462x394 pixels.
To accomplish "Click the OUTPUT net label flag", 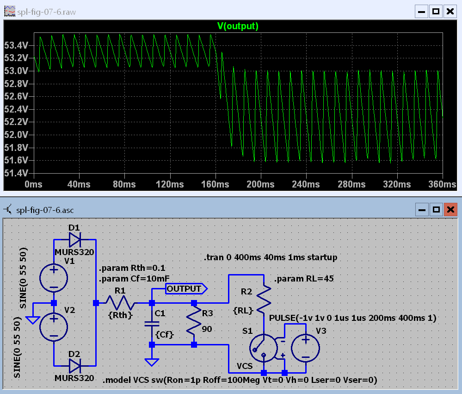I will coord(186,289).
